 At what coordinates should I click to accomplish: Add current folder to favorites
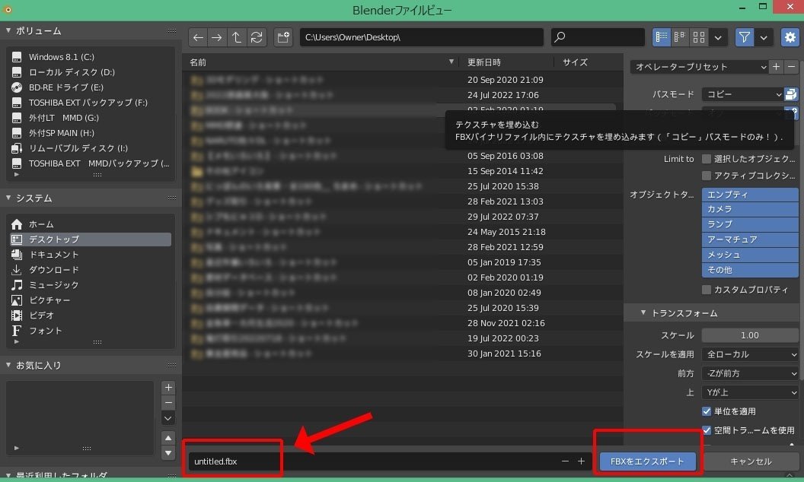(x=168, y=388)
